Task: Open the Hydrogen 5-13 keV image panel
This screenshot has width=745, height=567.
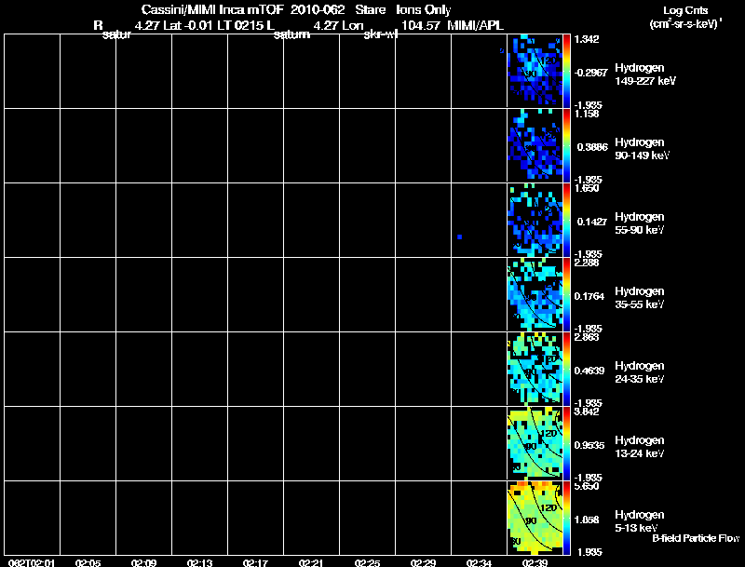Action: 535,518
